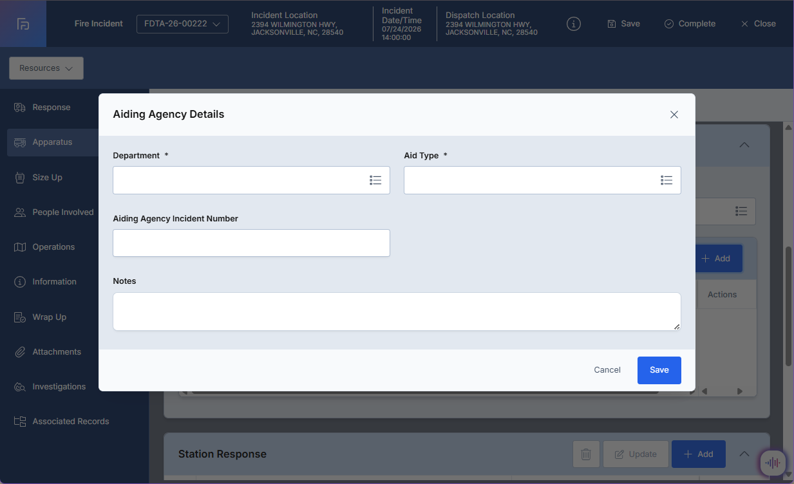Click into the Notes text area
794x484 pixels.
click(397, 312)
